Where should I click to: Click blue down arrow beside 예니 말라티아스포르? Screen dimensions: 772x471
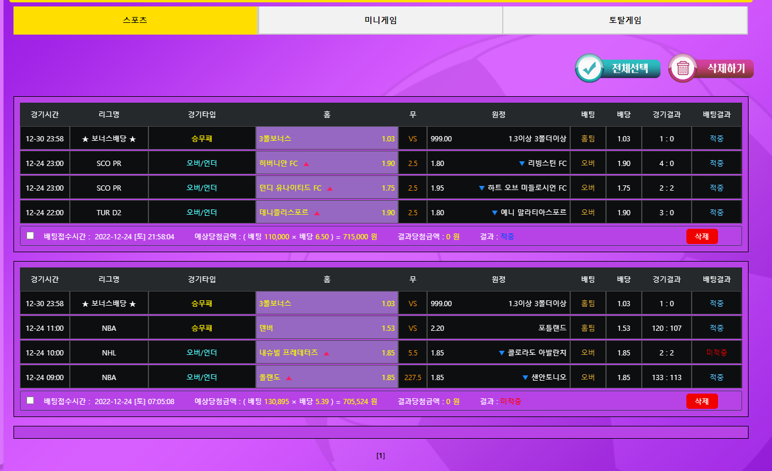tap(495, 213)
